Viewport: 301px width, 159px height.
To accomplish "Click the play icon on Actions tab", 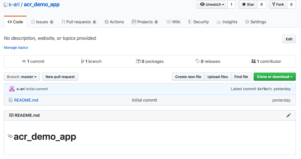I will tap(106, 22).
